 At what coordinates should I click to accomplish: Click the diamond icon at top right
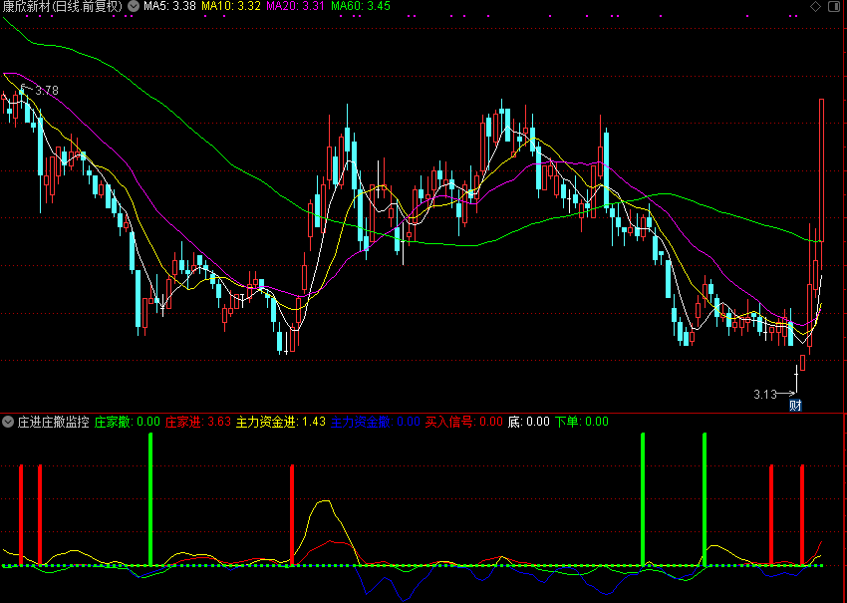[x=815, y=7]
